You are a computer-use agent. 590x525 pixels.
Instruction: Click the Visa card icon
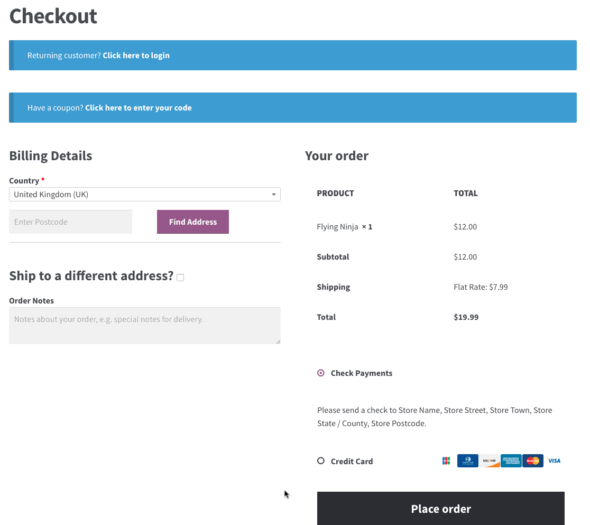pos(554,460)
